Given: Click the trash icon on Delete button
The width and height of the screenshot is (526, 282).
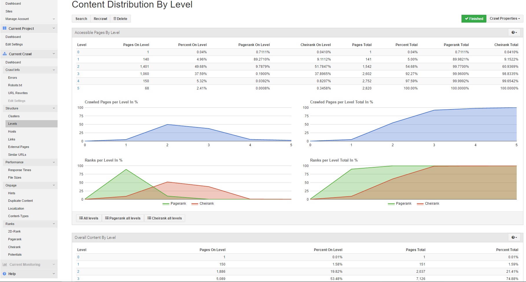Looking at the screenshot, I should (115, 19).
